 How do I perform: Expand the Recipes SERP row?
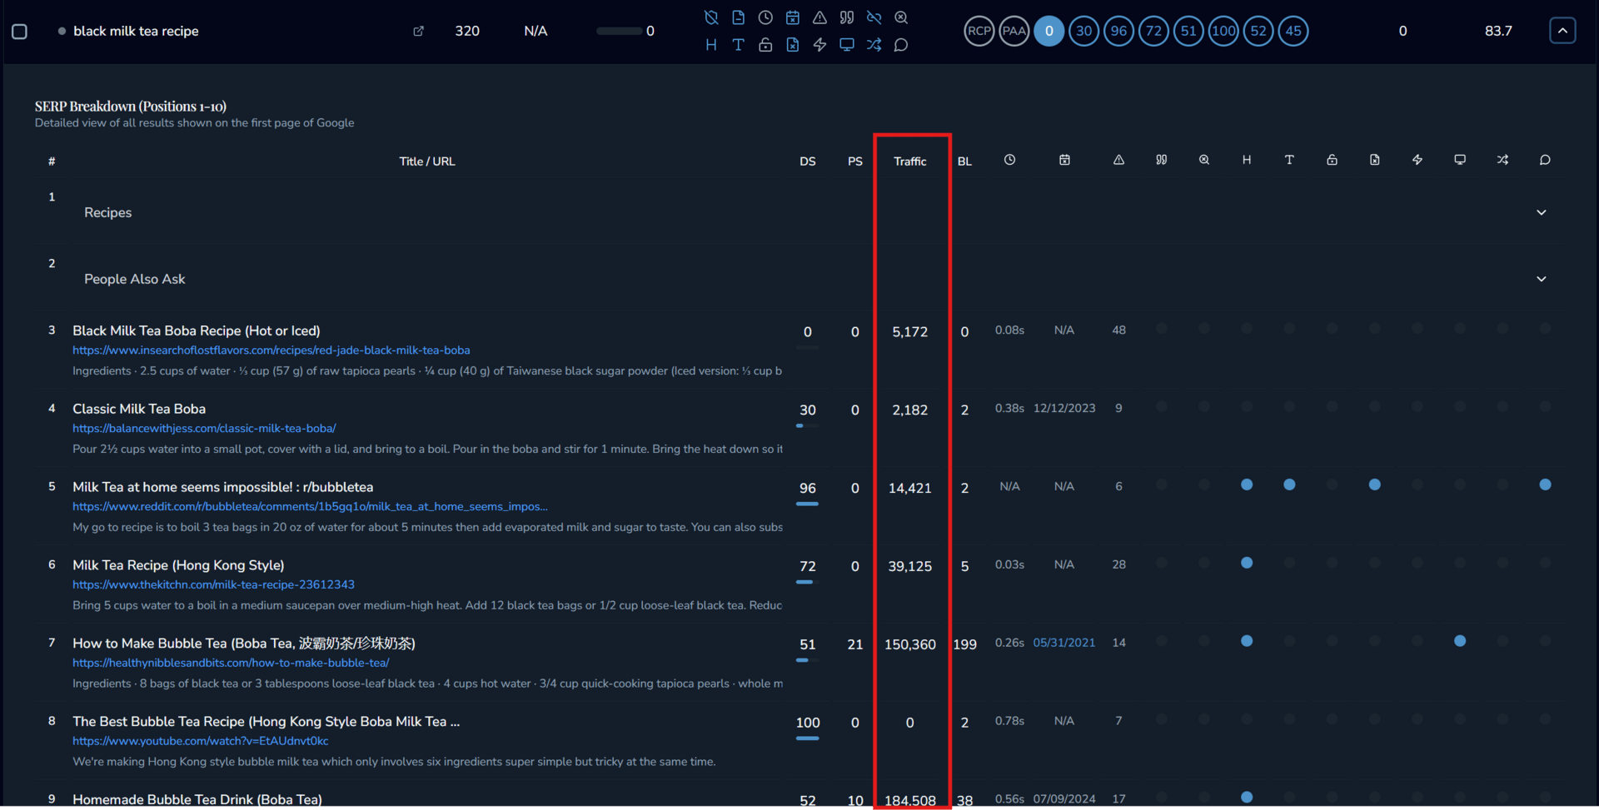tap(1542, 212)
